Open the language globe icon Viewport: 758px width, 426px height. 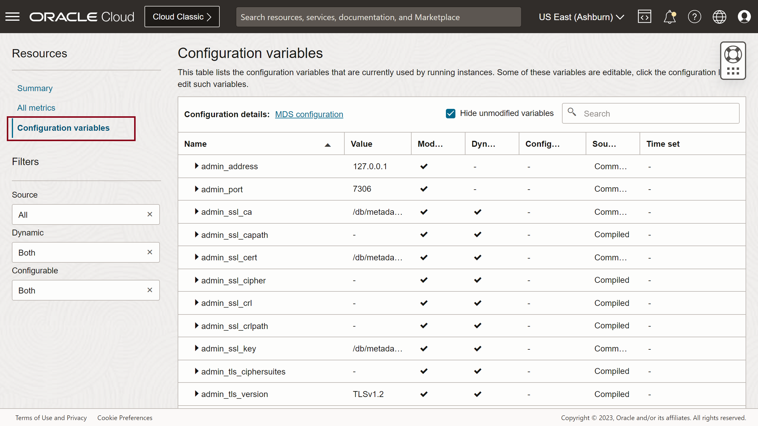720,17
